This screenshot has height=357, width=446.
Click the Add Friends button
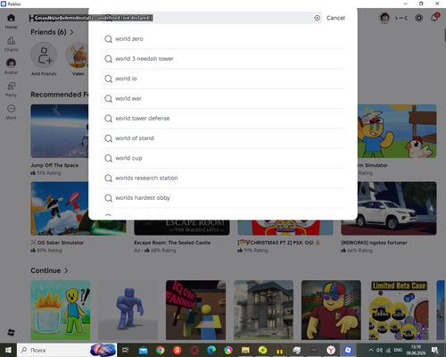click(44, 59)
